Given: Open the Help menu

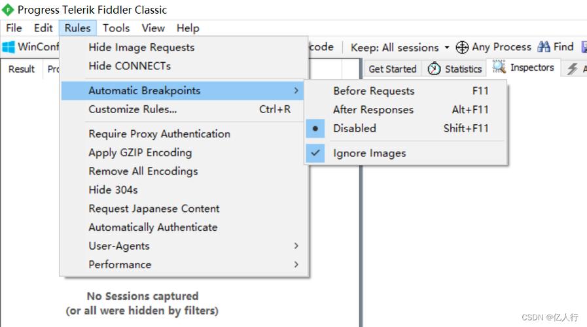Looking at the screenshot, I should coord(188,28).
